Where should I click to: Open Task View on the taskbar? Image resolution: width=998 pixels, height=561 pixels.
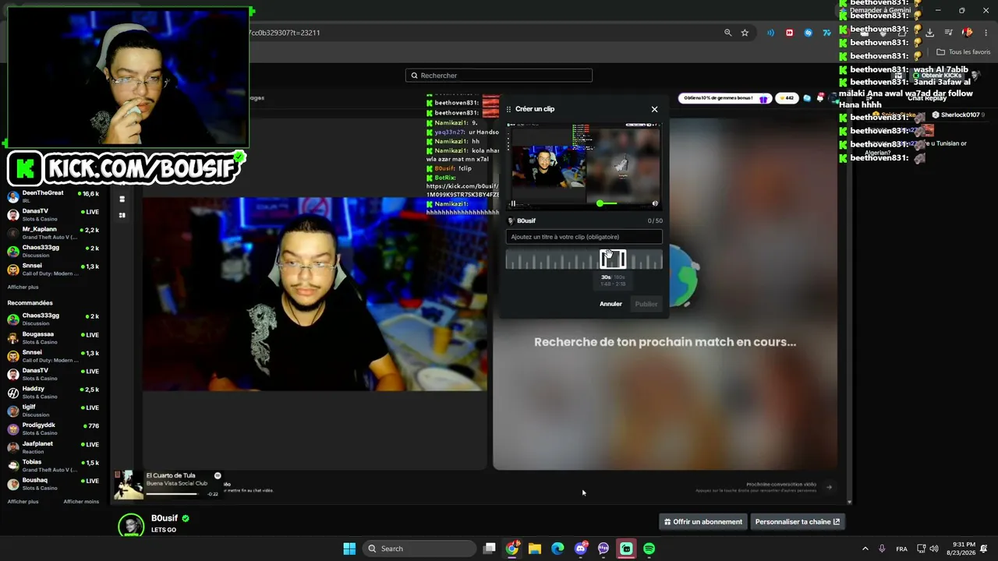[x=489, y=549]
